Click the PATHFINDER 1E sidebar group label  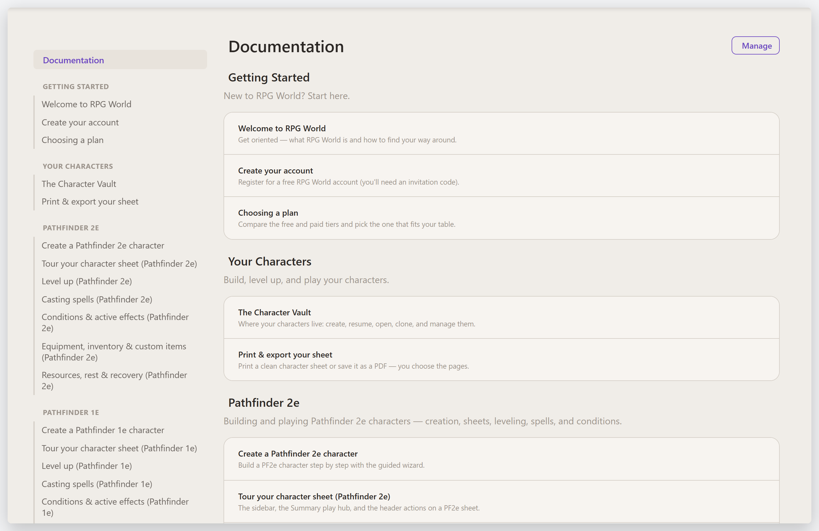(x=71, y=412)
